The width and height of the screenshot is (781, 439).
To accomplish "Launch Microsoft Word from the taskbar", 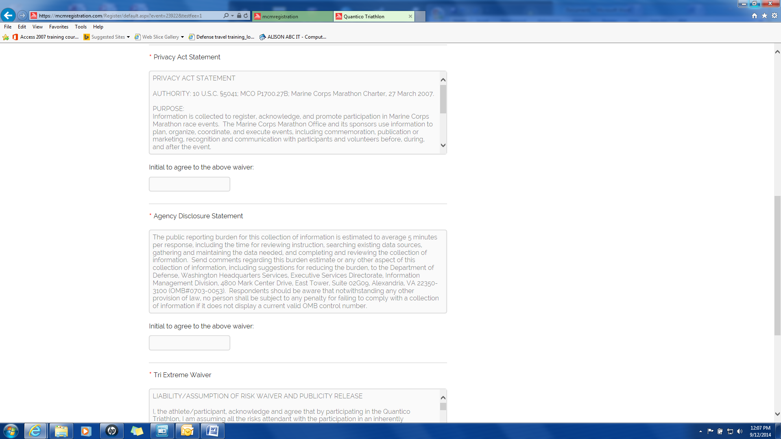I will click(212, 430).
